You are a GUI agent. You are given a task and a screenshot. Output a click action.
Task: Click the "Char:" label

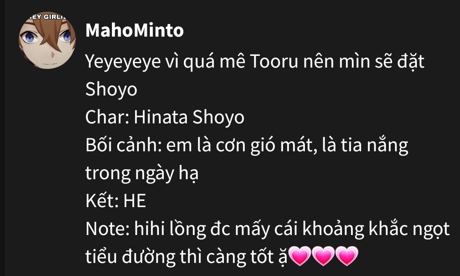click(107, 117)
